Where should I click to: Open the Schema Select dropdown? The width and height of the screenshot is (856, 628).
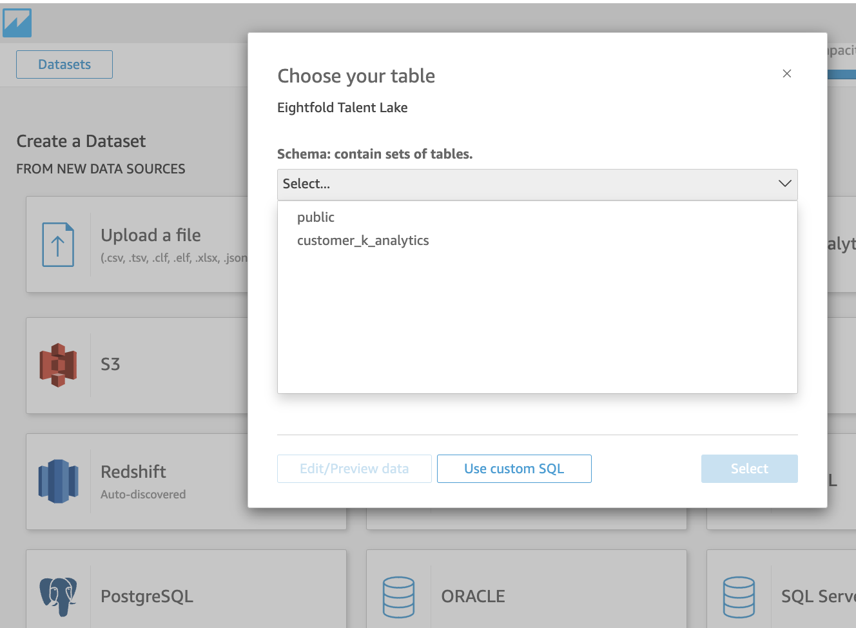click(x=538, y=184)
